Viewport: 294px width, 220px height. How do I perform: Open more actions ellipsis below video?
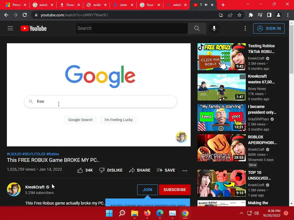click(185, 170)
